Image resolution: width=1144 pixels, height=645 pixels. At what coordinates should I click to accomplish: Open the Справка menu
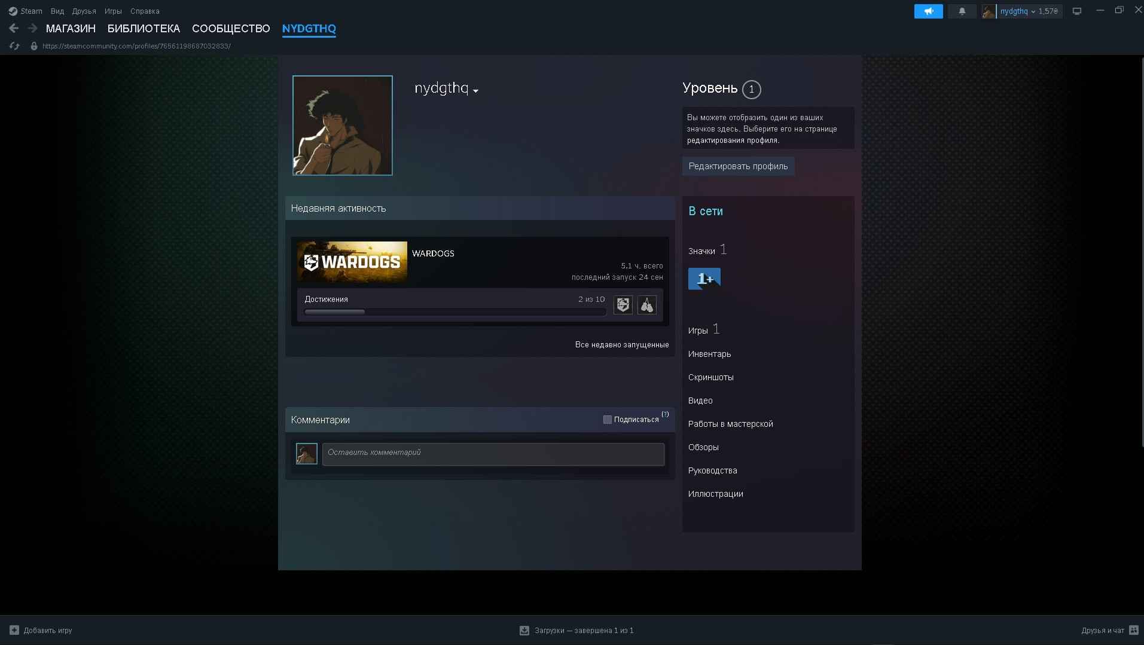145,11
